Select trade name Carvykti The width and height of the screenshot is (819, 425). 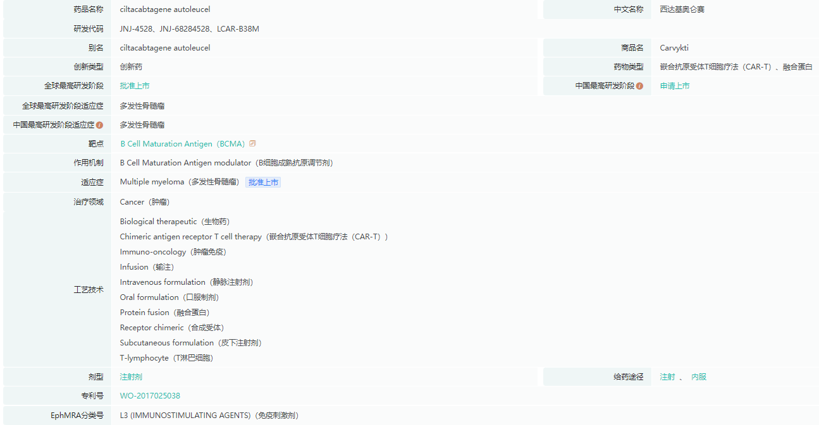pos(674,48)
